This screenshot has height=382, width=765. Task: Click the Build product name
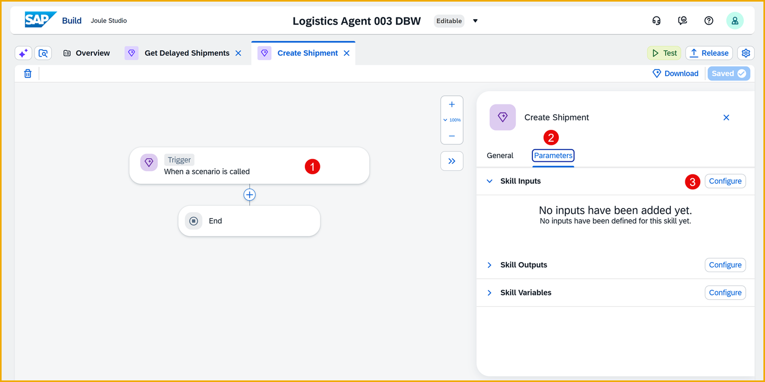click(72, 21)
